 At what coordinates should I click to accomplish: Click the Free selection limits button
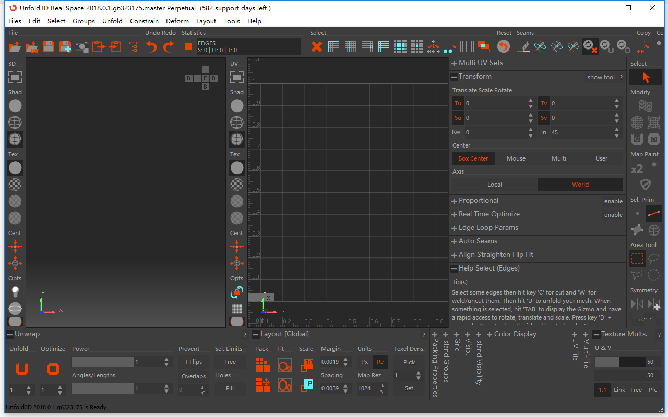pos(230,362)
